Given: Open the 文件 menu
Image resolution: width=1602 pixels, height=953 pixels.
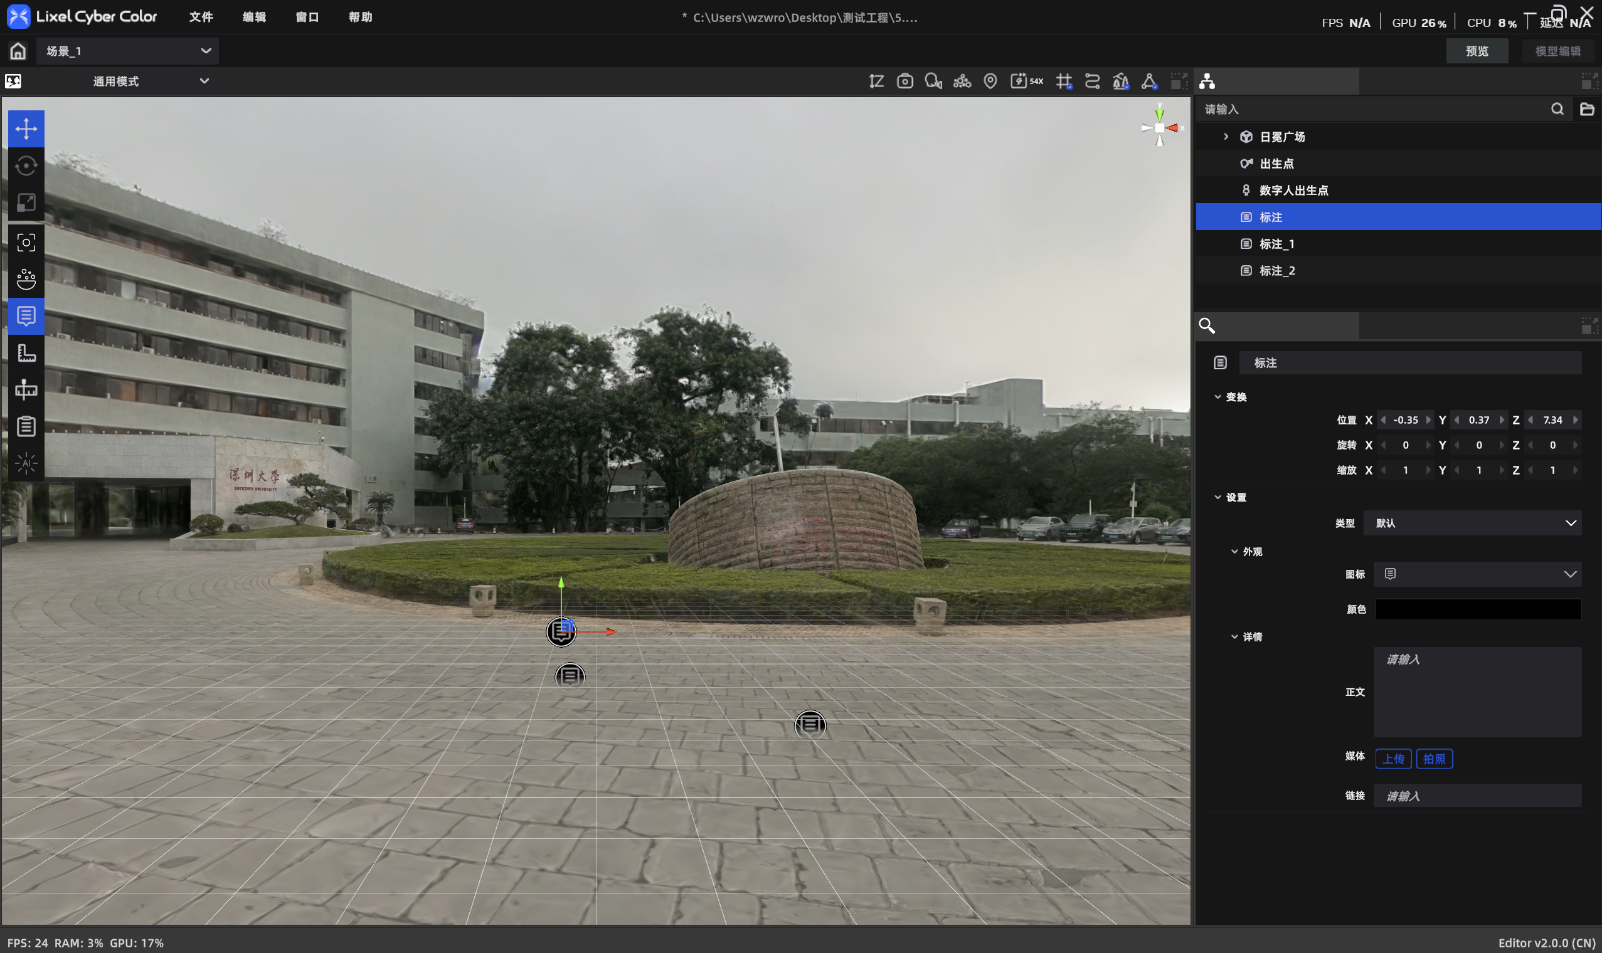Looking at the screenshot, I should (201, 17).
